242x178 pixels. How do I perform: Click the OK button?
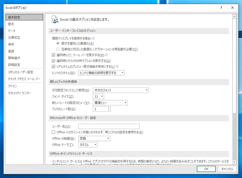[x=206, y=169]
